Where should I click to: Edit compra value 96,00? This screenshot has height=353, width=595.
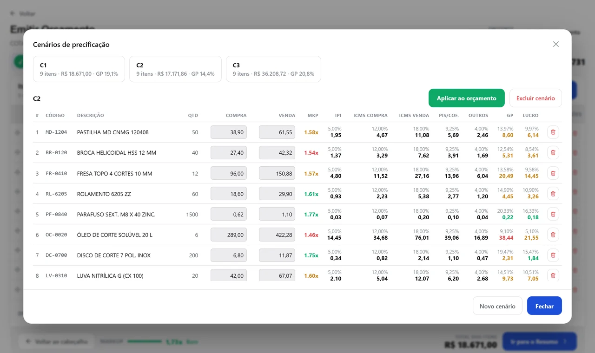(x=229, y=173)
